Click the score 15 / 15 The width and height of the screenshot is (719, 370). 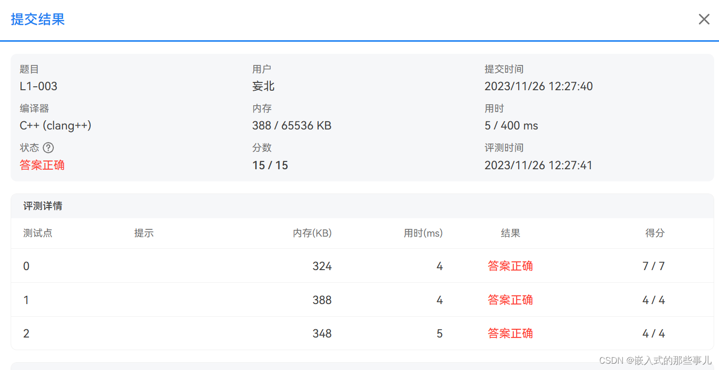pyautogui.click(x=270, y=165)
